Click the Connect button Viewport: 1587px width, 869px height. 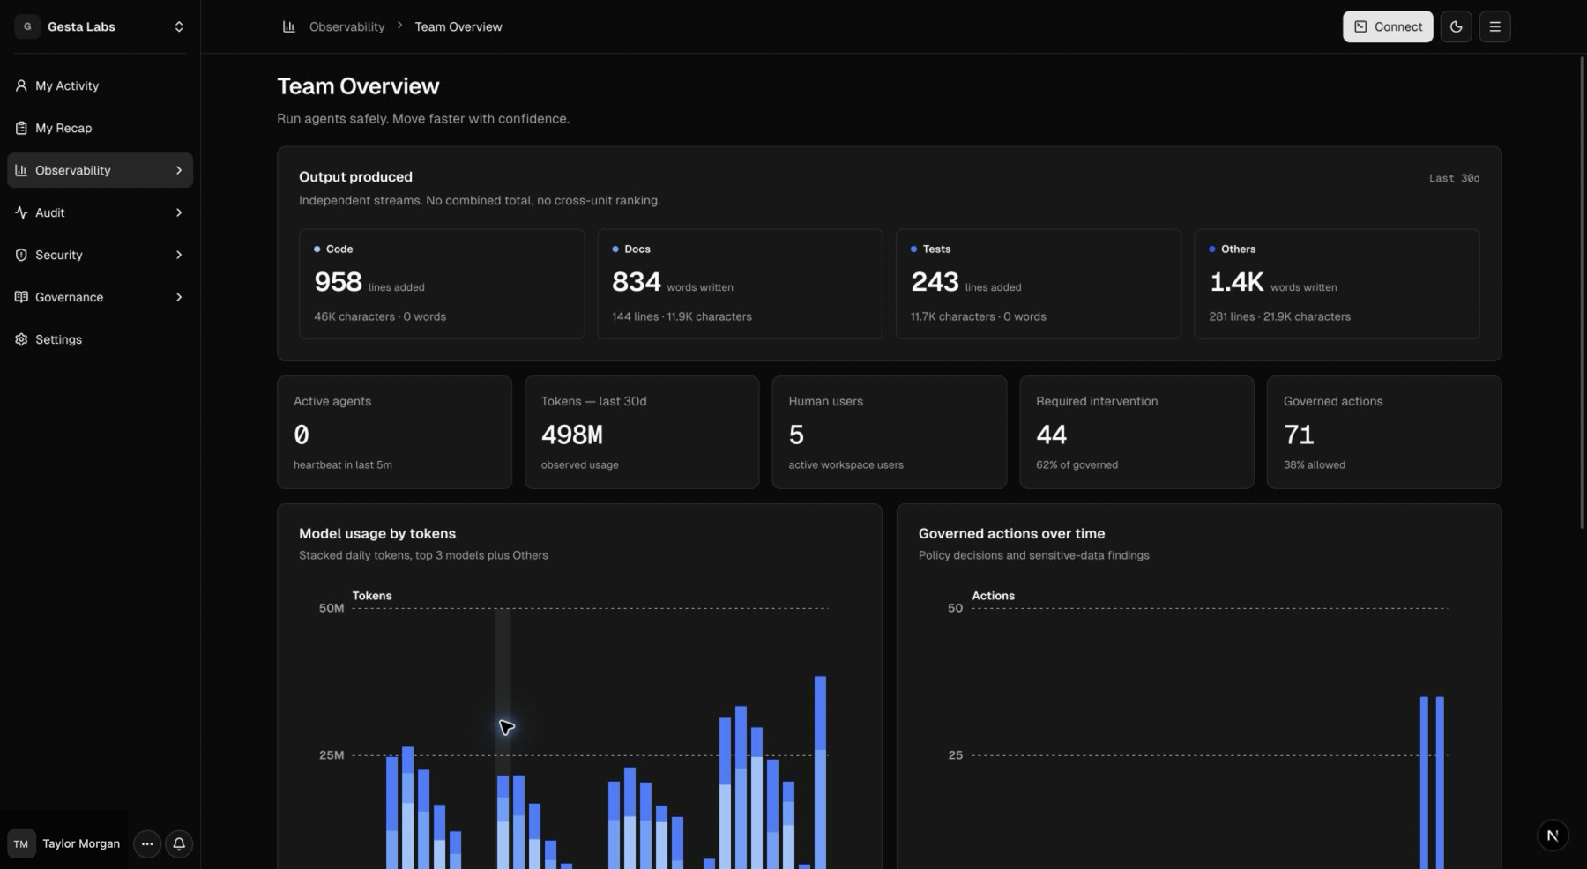[1388, 26]
